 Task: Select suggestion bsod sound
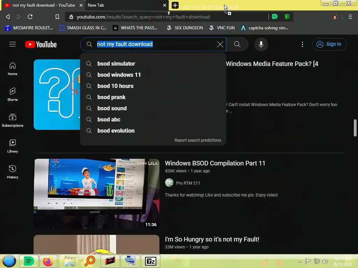click(x=153, y=108)
